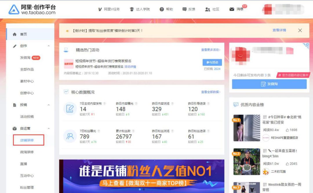The image size is (313, 193).
Task: Open the 反馈 feedback page
Action: coord(189,9)
